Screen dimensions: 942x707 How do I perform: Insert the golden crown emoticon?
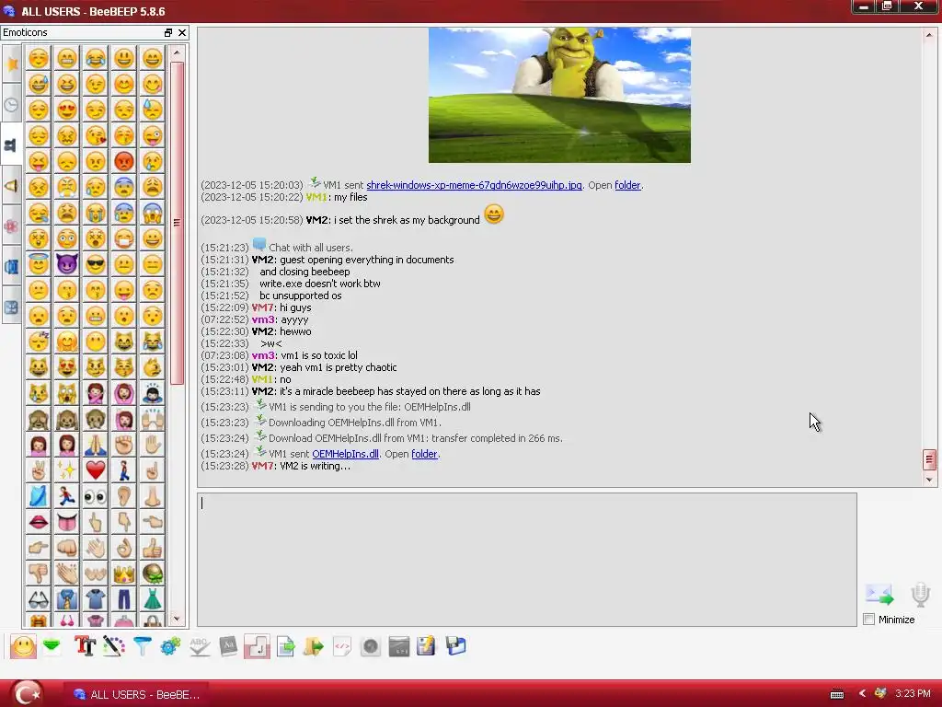[124, 574]
